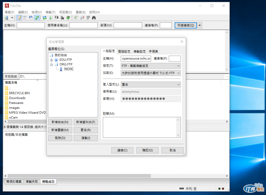
Task: Click the binoculars file search icon
Action: [x=94, y=18]
